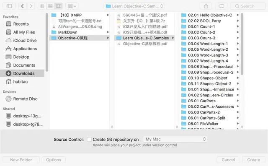
Task: Click the Options button
Action: point(54,160)
